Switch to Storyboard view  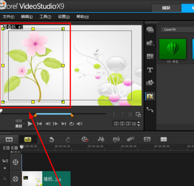click(x=9, y=139)
